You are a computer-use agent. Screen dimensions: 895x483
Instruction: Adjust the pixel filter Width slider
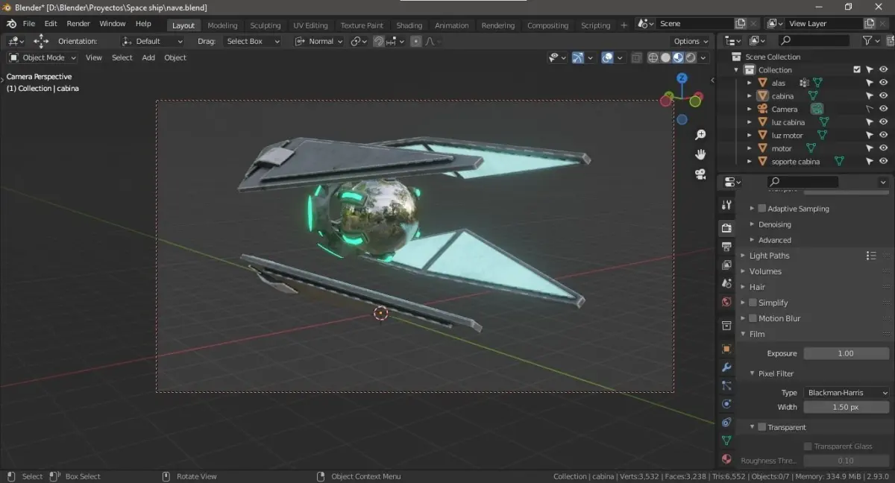click(846, 407)
